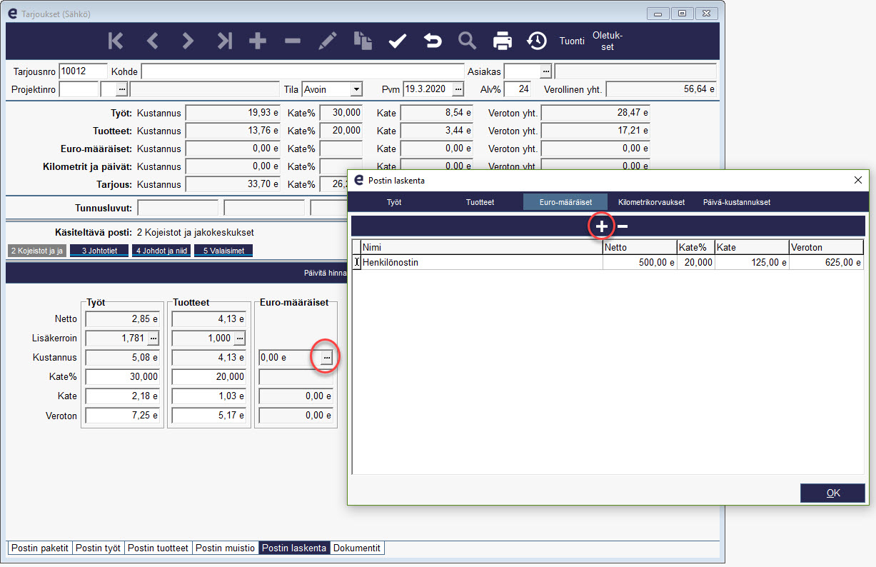Jump to last record icon
This screenshot has height=567, width=876.
click(225, 41)
